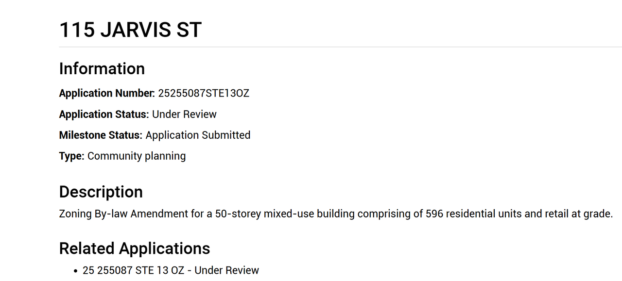Click the Milestone Status label
The image size is (622, 281).
pos(101,135)
